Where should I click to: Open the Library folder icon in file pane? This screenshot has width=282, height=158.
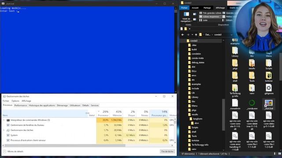[235, 50]
